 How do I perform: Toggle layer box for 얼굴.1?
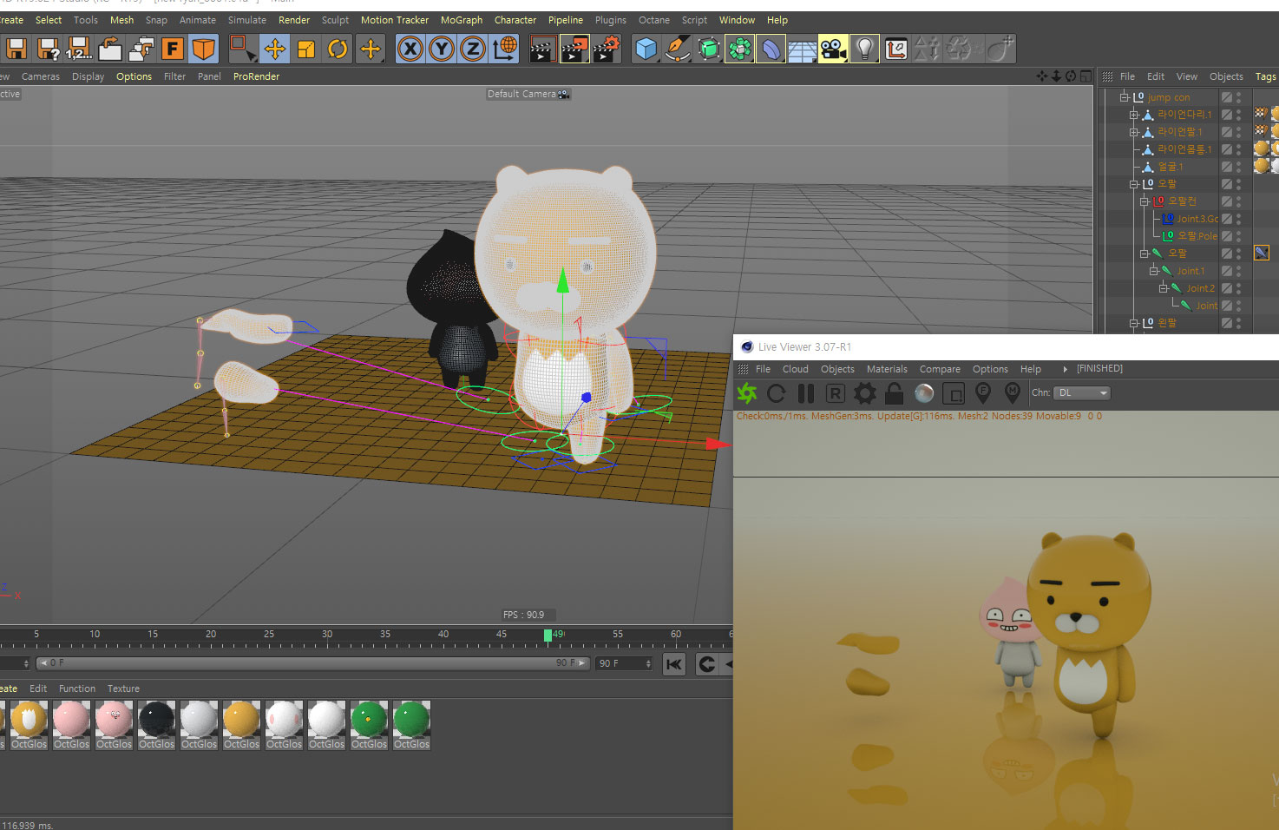click(1227, 167)
